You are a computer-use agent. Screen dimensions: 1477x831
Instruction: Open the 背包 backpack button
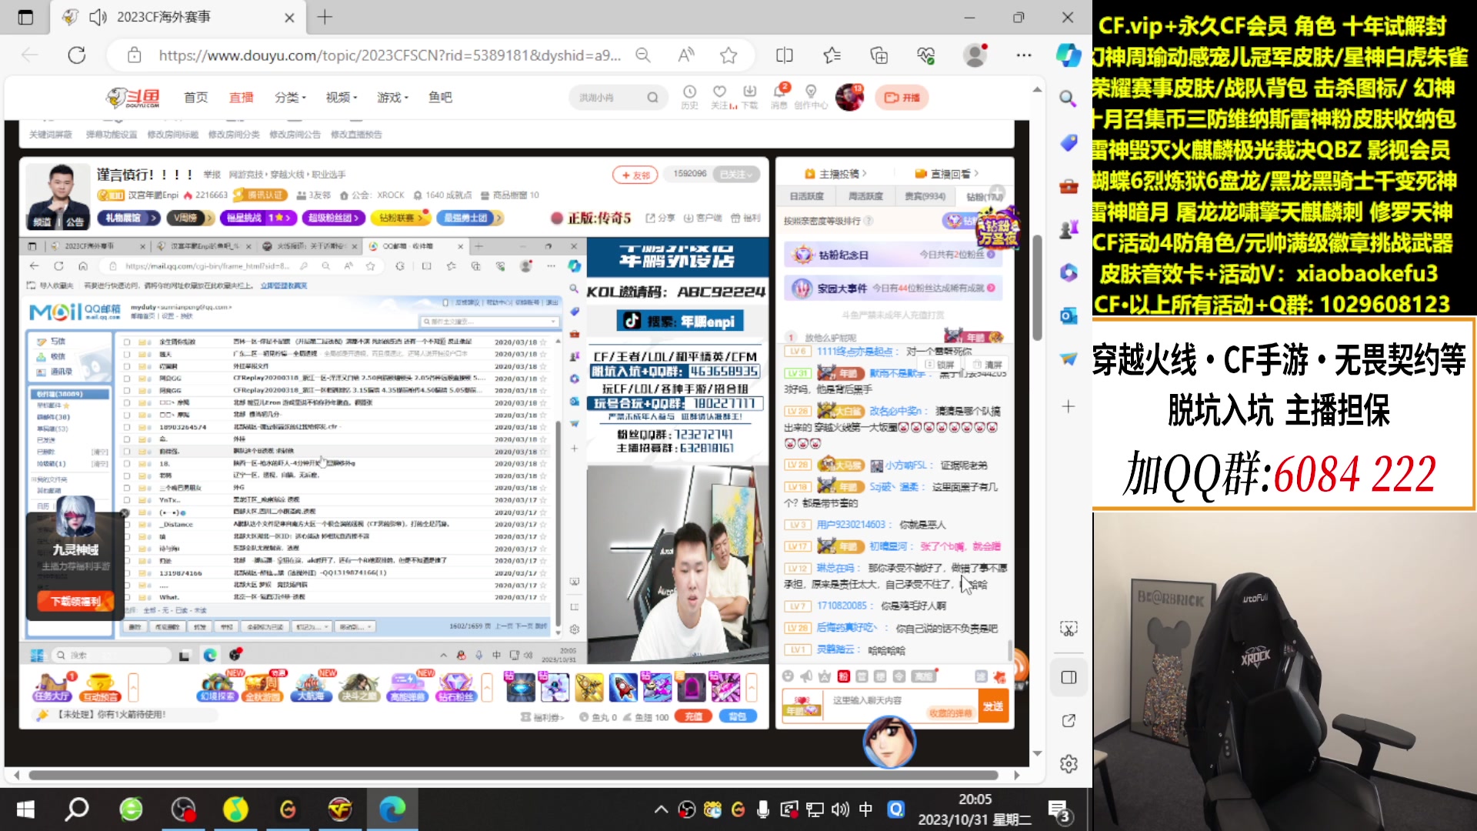click(x=737, y=717)
